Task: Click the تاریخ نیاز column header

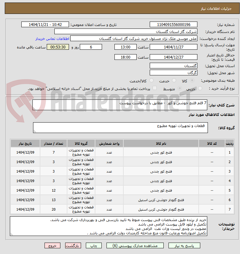Action: (x=25, y=143)
